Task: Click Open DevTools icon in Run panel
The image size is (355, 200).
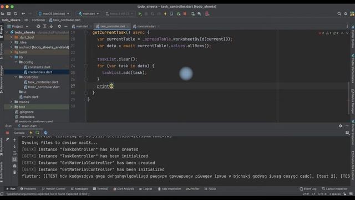Action: 45,133
